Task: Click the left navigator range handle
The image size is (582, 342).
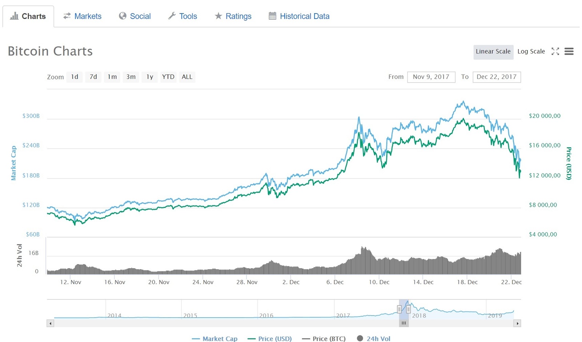Action: [399, 310]
